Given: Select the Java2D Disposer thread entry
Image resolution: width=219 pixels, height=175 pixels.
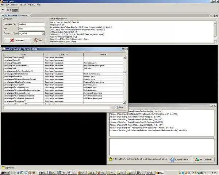Looking at the screenshot, I should coord(136,122).
